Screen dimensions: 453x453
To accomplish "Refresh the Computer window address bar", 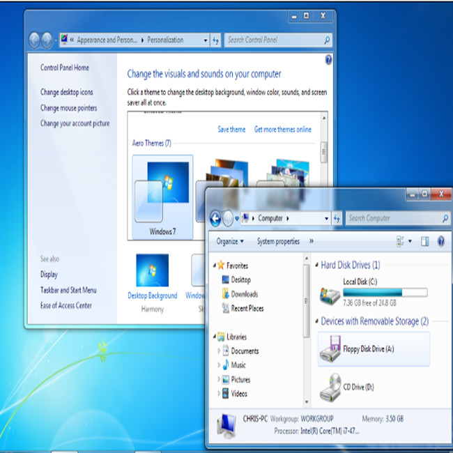I will 337,218.
